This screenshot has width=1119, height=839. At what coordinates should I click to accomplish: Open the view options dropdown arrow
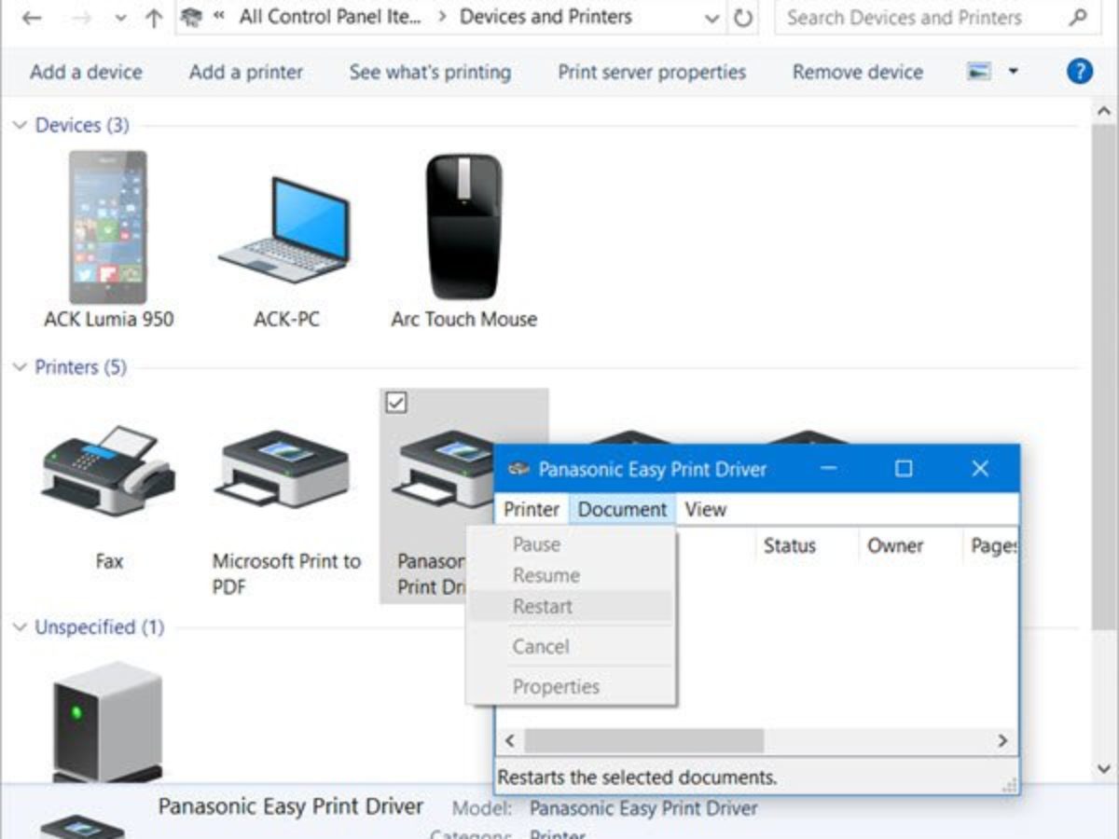pyautogui.click(x=1013, y=72)
